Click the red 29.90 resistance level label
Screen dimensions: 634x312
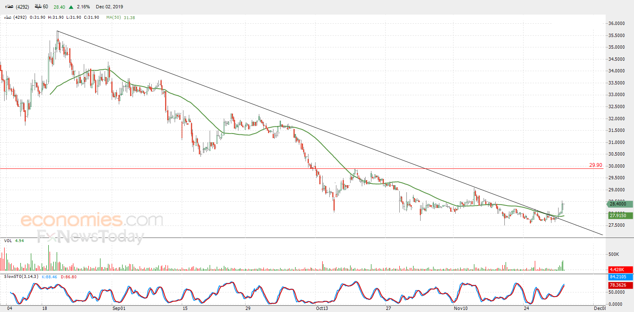[x=596, y=165]
